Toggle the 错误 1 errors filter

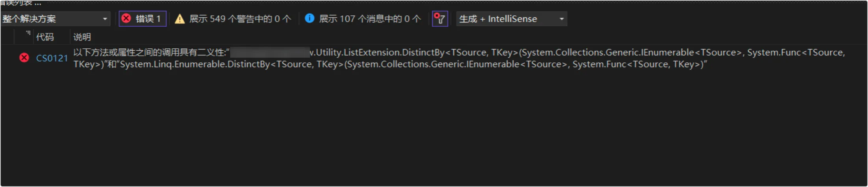point(143,18)
